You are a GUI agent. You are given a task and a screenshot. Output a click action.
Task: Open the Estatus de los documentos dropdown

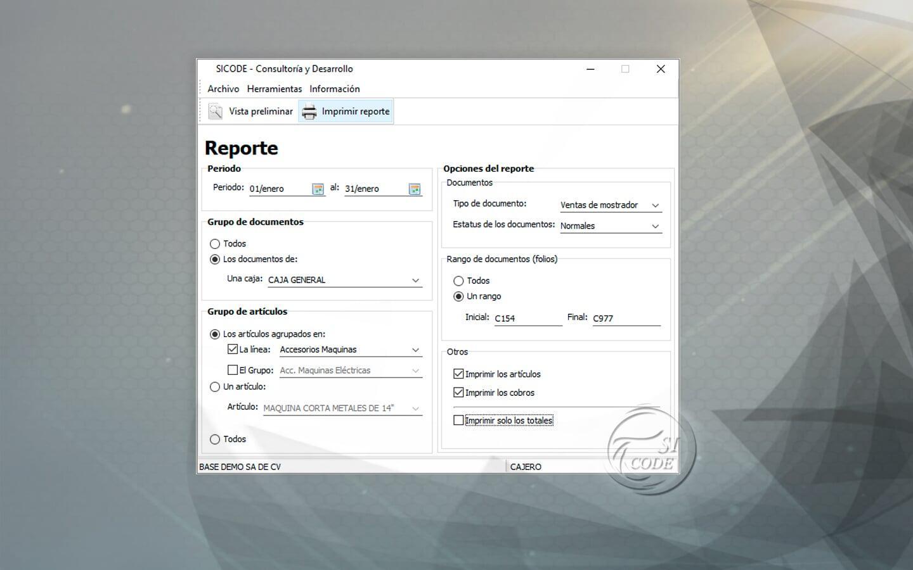pos(655,226)
